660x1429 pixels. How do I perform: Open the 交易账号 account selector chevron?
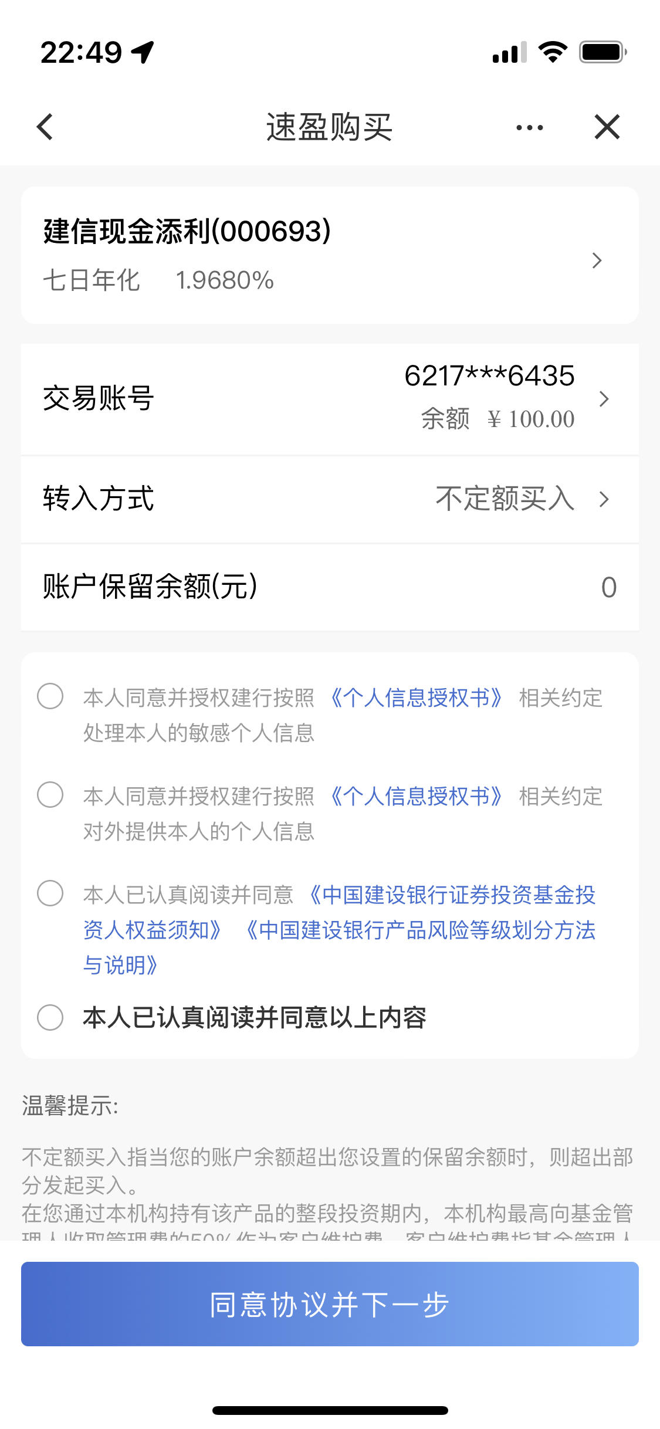coord(604,399)
